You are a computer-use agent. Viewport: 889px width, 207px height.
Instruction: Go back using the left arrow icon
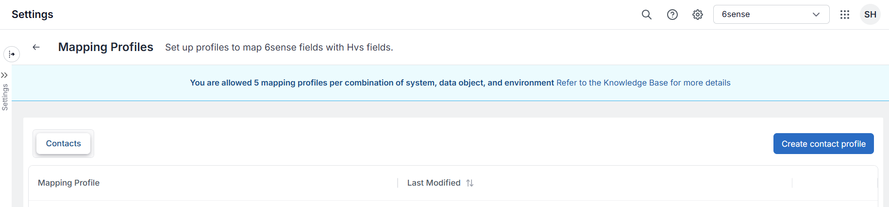point(36,47)
